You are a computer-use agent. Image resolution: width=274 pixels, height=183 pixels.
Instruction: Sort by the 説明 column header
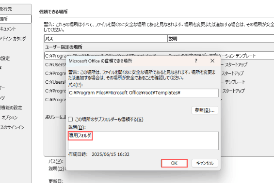point(221,39)
